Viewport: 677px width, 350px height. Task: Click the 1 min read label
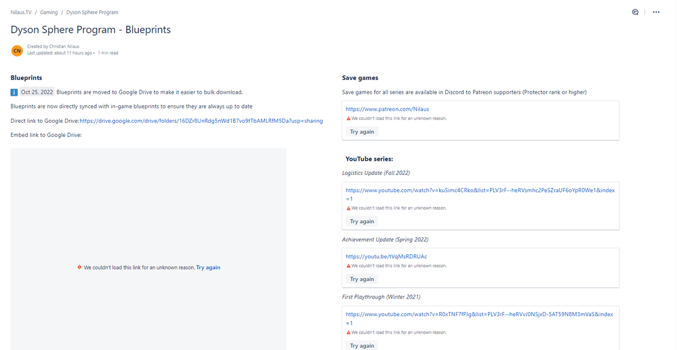108,53
